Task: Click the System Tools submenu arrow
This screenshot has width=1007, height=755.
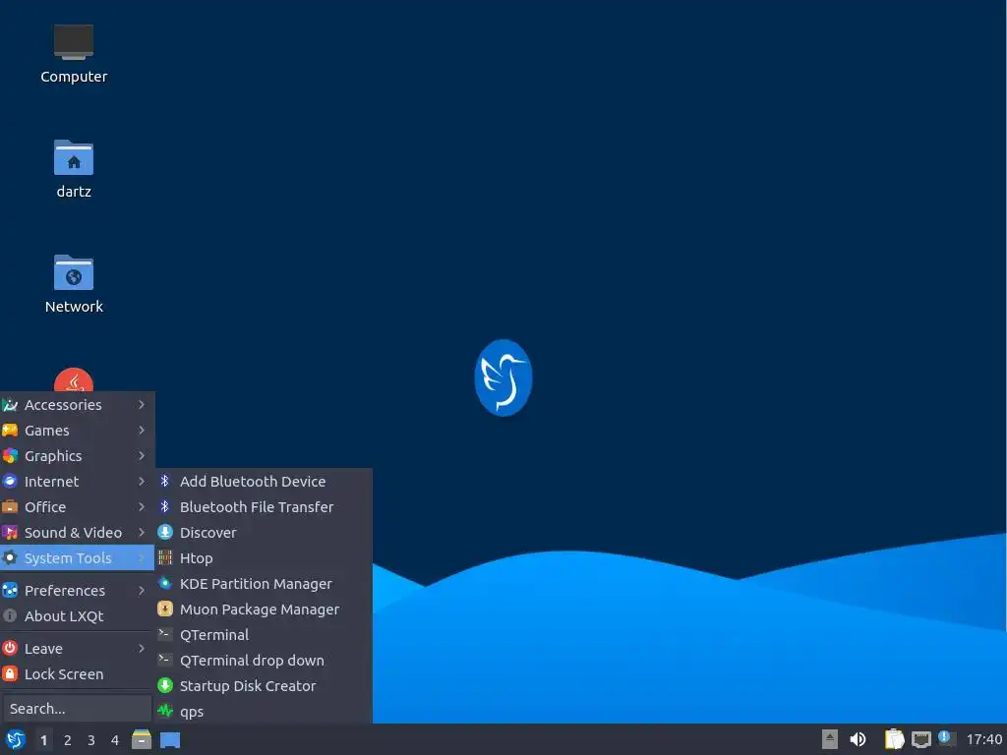Action: coord(142,558)
